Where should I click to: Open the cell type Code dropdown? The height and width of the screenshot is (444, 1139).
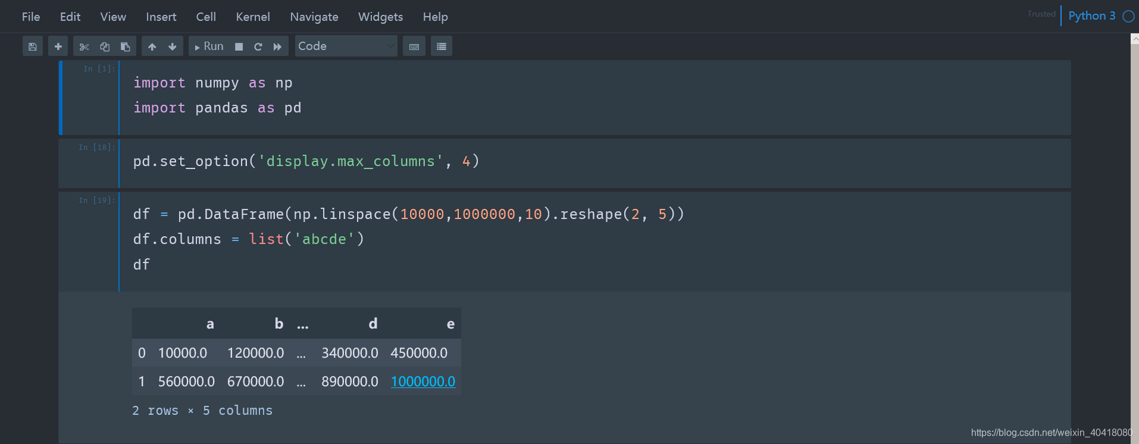[346, 46]
